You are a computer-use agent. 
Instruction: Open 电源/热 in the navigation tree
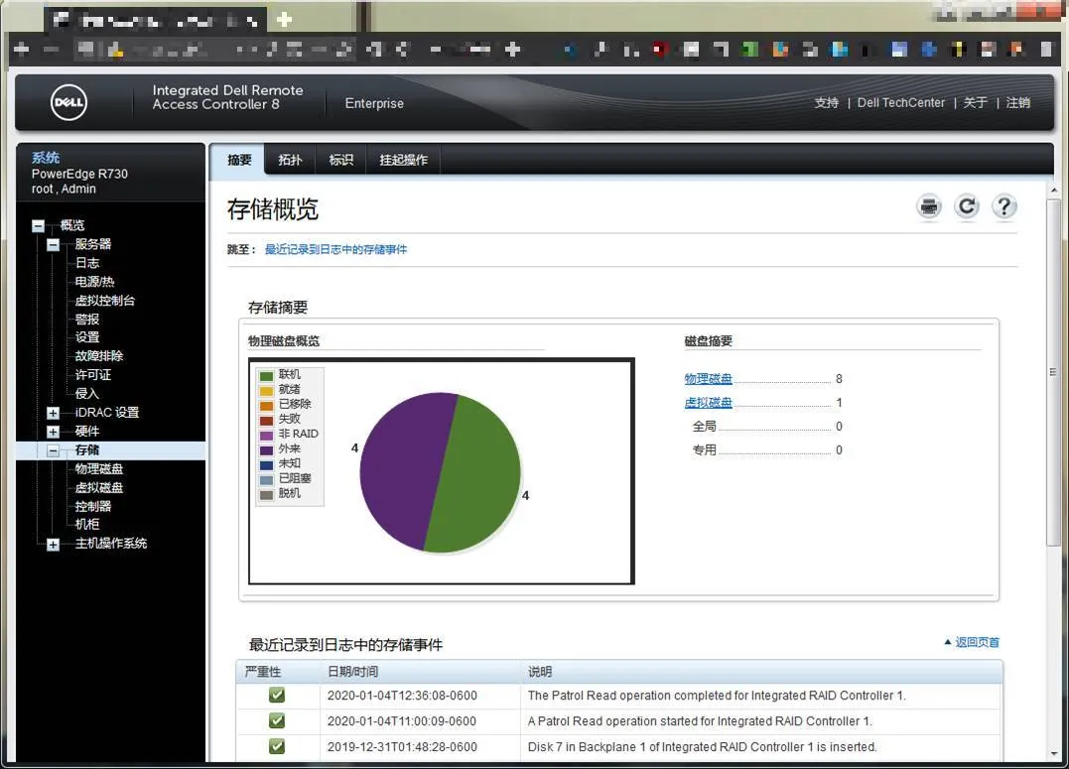[x=94, y=282]
